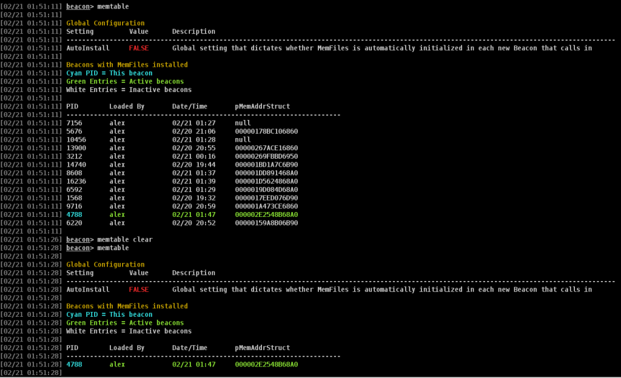621x378 pixels.
Task: Click address 000001D5624868A0
Action: (x=267, y=181)
